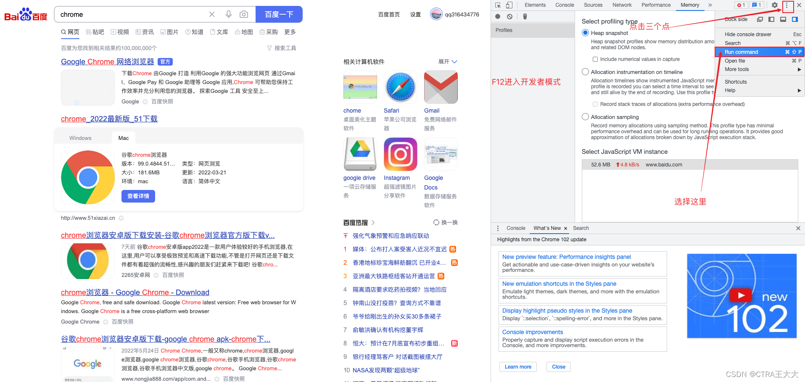
Task: Click the 百度首页 link
Action: click(389, 14)
